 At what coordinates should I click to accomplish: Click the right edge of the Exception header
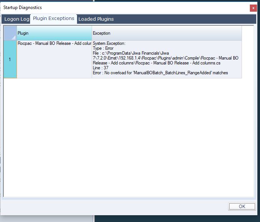click(x=242, y=33)
